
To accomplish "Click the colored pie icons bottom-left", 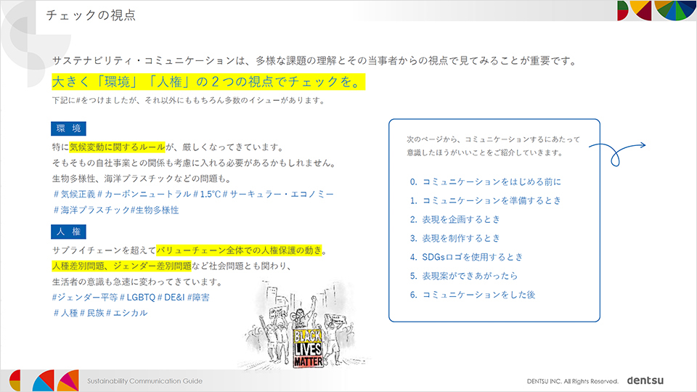I will (x=43, y=380).
